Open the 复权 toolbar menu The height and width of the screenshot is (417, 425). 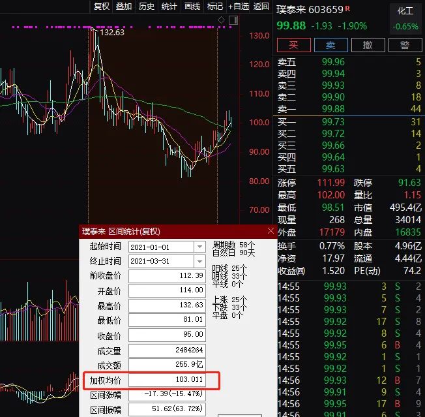click(x=102, y=7)
